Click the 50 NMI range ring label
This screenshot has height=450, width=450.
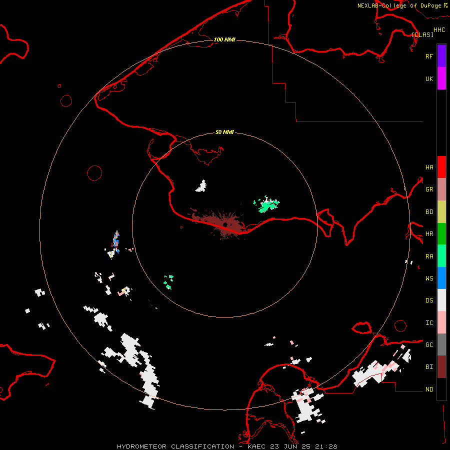tap(224, 132)
